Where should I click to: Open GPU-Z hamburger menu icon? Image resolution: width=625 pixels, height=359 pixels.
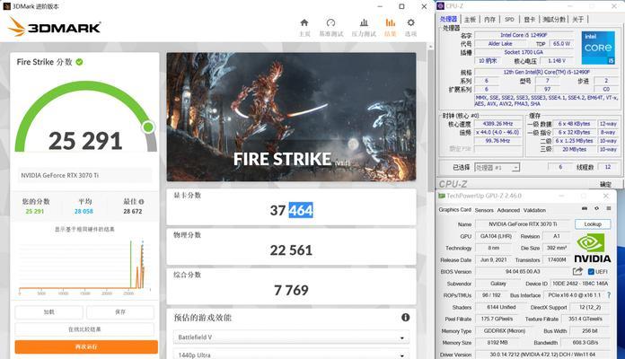coord(609,208)
